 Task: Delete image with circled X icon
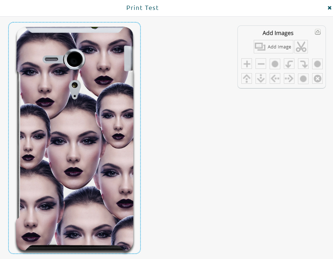317,78
